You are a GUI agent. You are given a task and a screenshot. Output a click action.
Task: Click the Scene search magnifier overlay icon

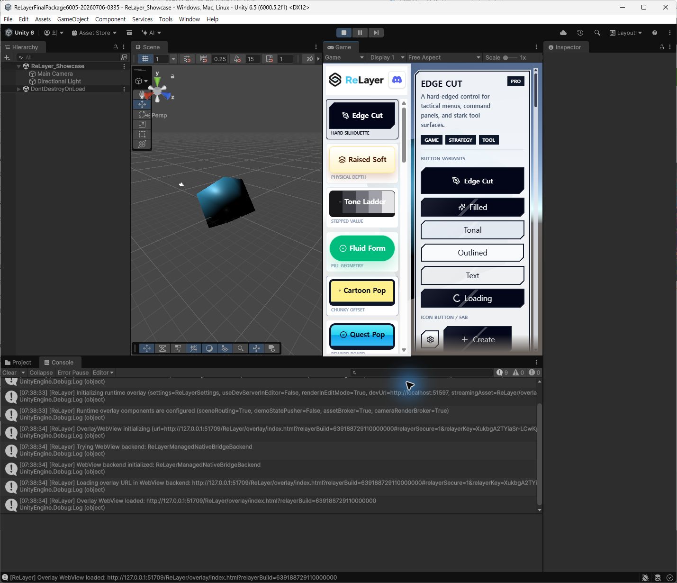point(241,348)
